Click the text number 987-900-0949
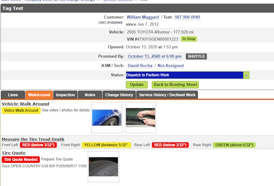Image resolution: width=274 pixels, height=186 pixels. (x=188, y=17)
